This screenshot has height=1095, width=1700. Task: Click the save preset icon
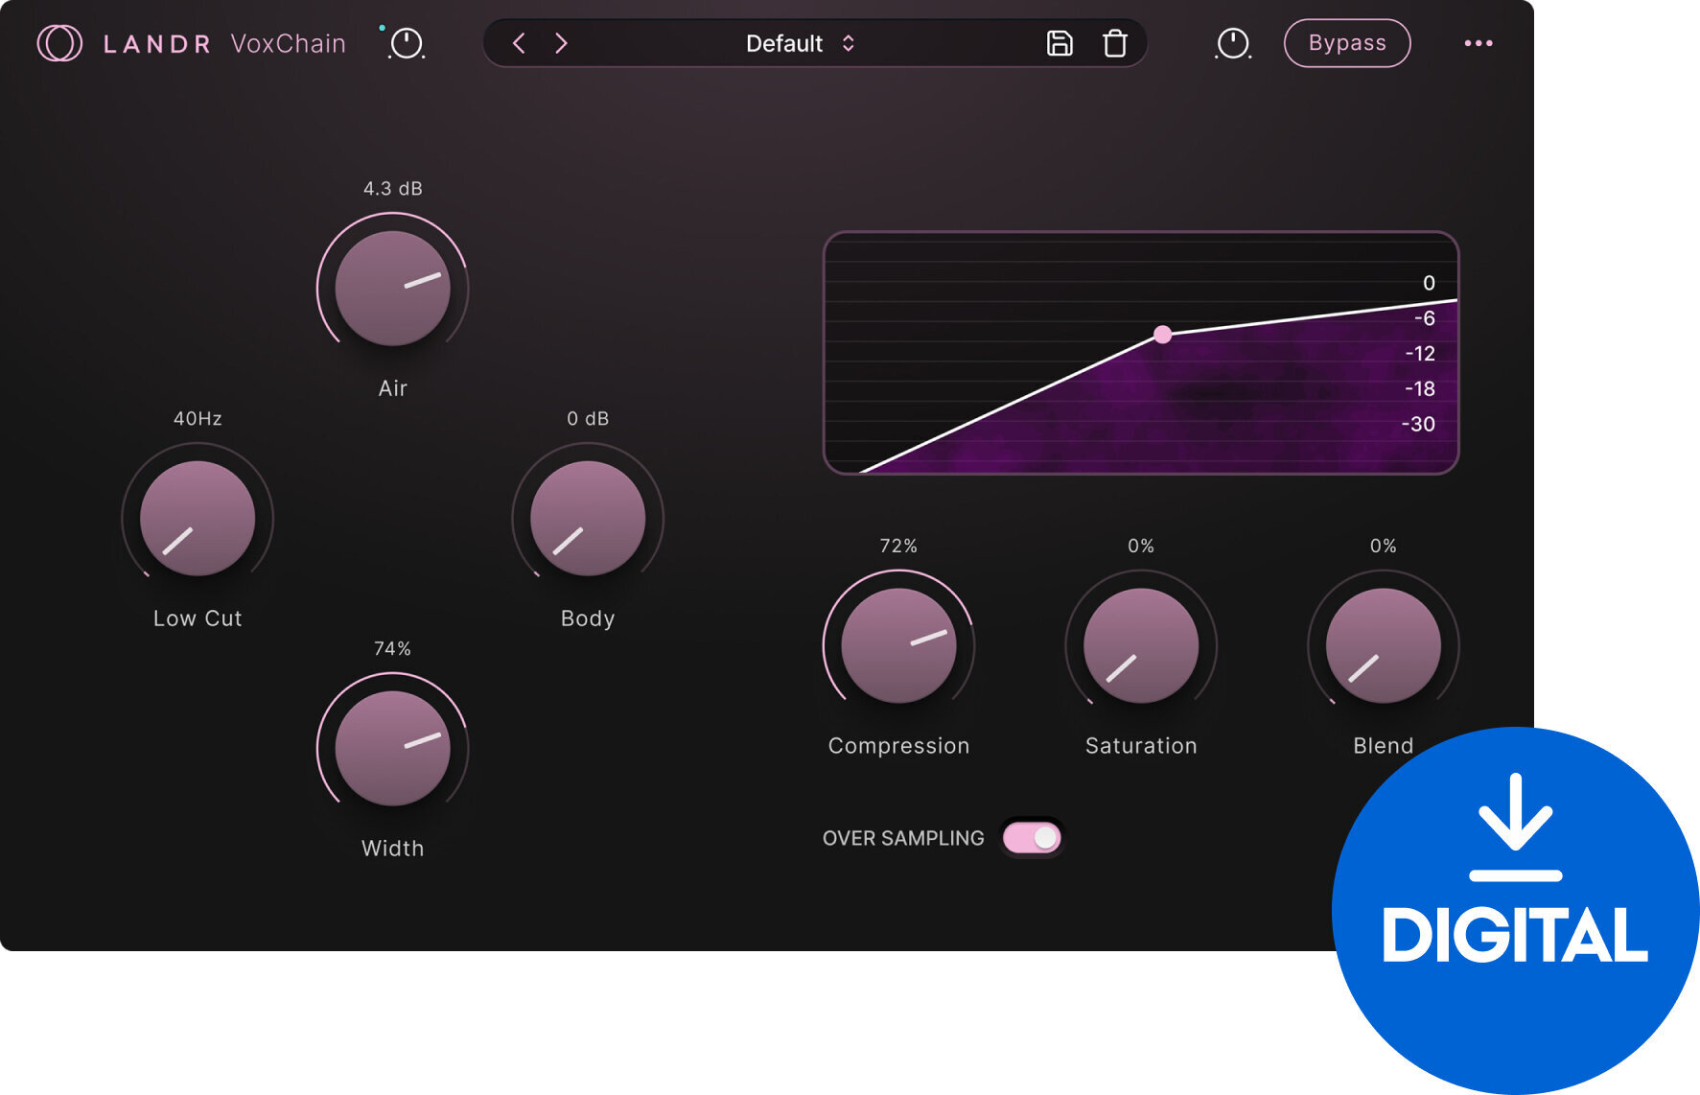coord(1059,43)
